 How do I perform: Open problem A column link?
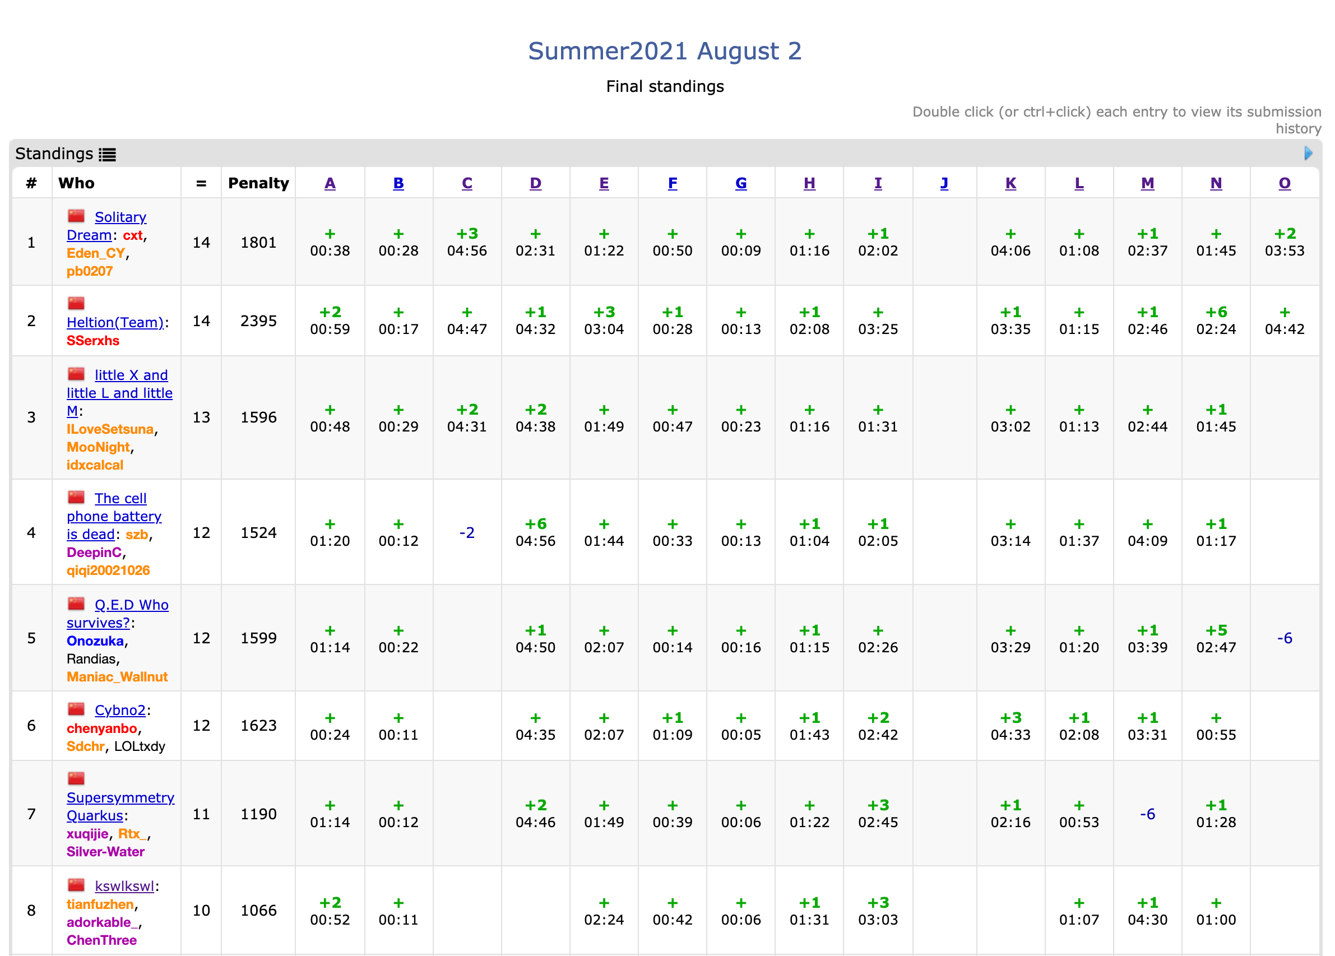coord(330,184)
